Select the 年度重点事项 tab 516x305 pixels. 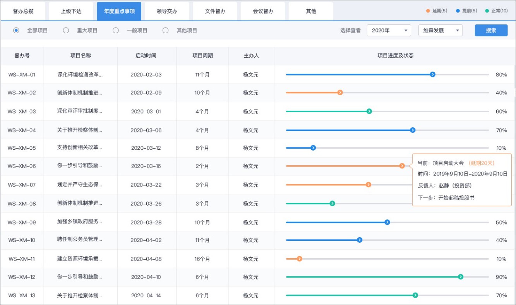coord(119,11)
